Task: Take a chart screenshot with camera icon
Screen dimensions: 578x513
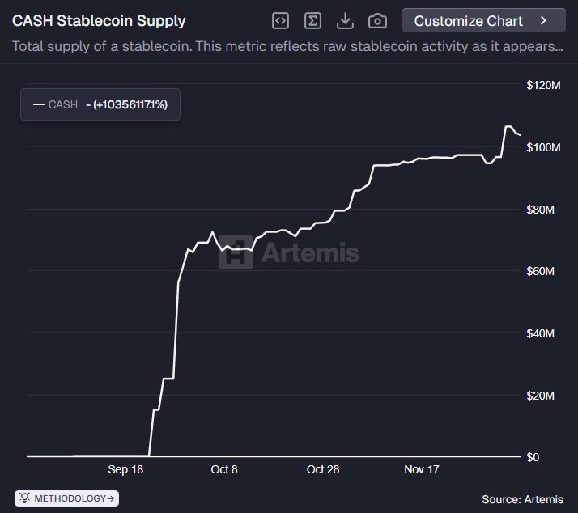Action: point(377,21)
